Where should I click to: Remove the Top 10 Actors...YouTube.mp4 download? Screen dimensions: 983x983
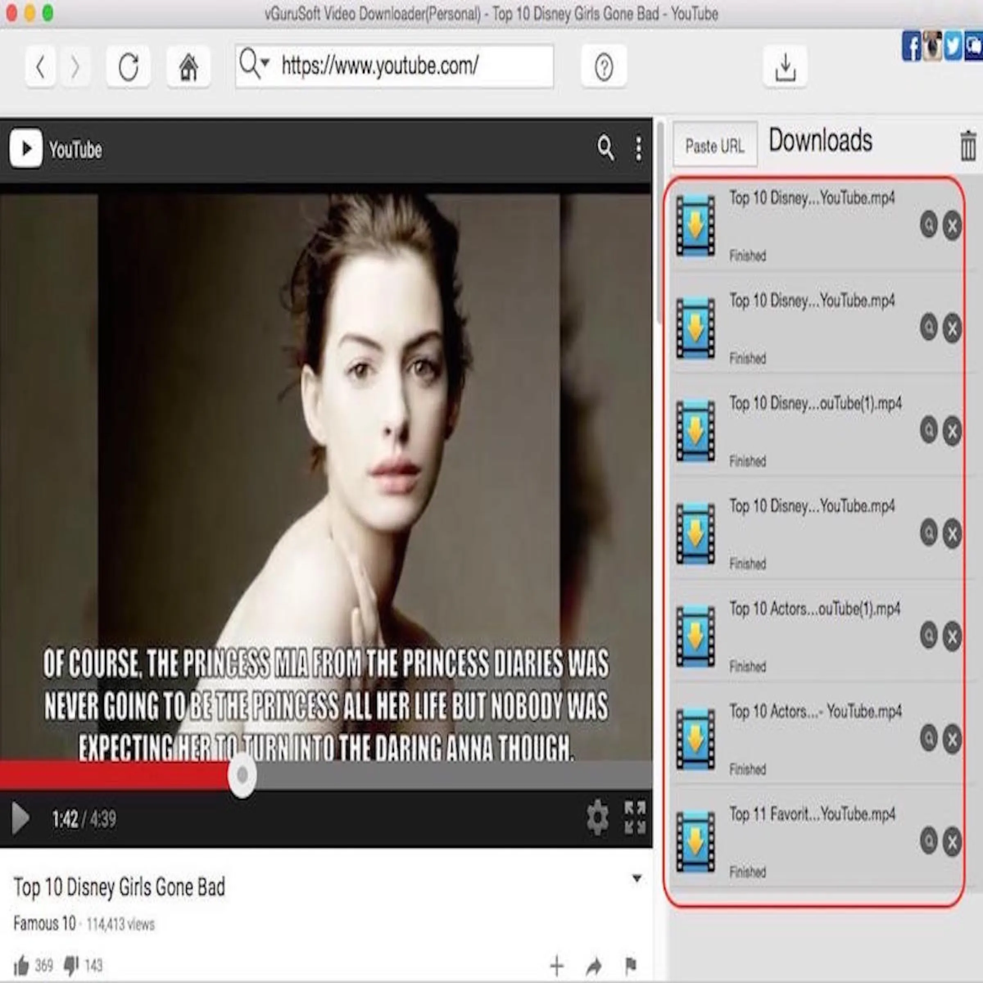(952, 738)
